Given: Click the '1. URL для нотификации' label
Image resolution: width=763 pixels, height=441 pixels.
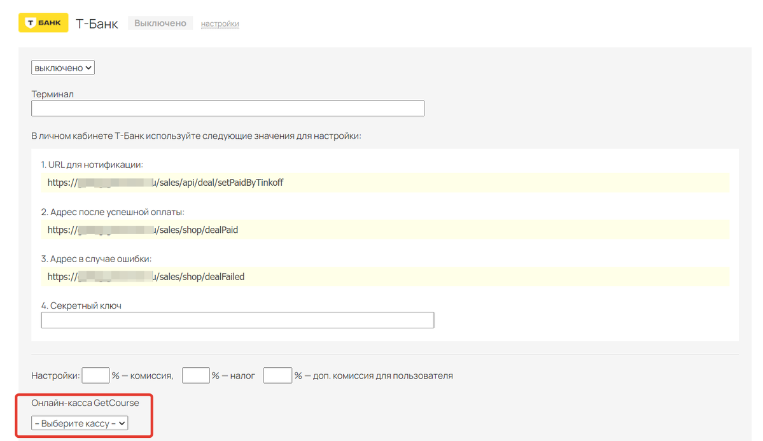Looking at the screenshot, I should [92, 165].
